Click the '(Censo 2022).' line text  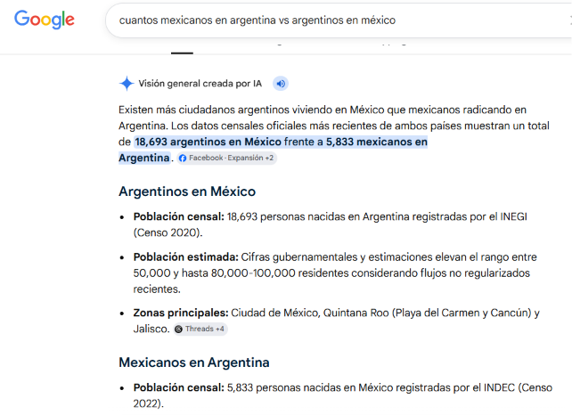click(149, 403)
